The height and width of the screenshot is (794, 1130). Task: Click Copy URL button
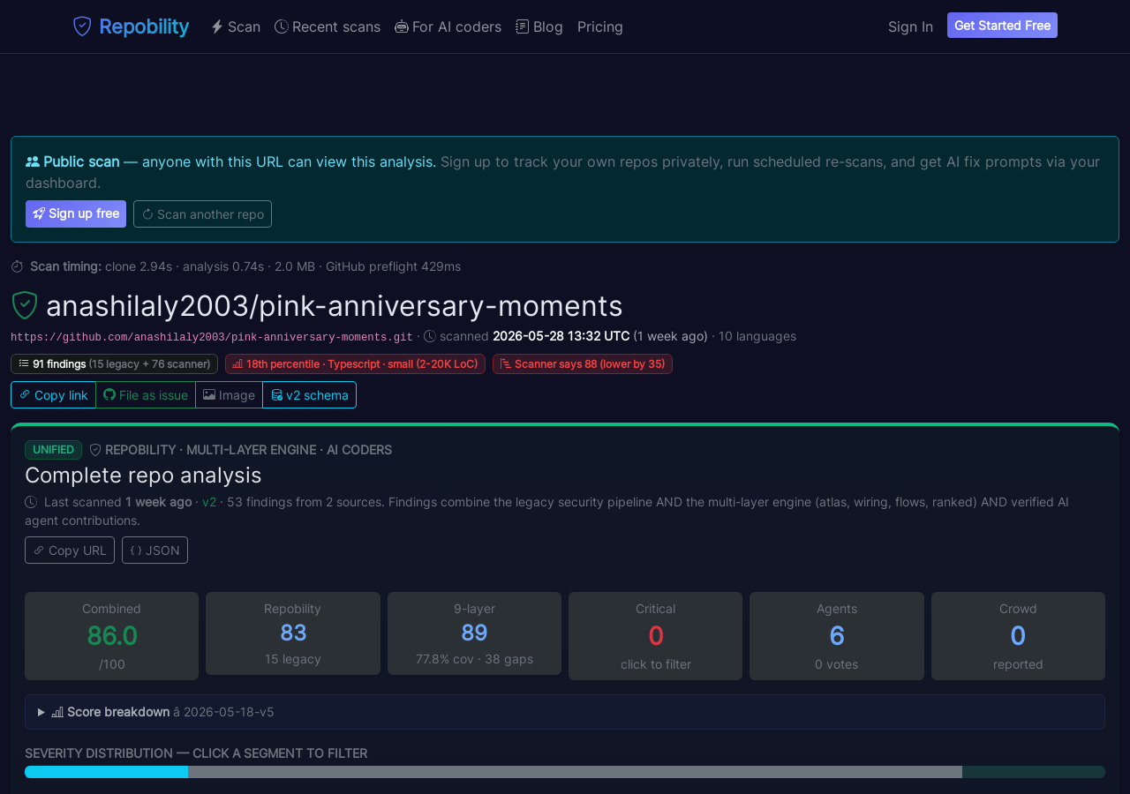pyautogui.click(x=70, y=550)
